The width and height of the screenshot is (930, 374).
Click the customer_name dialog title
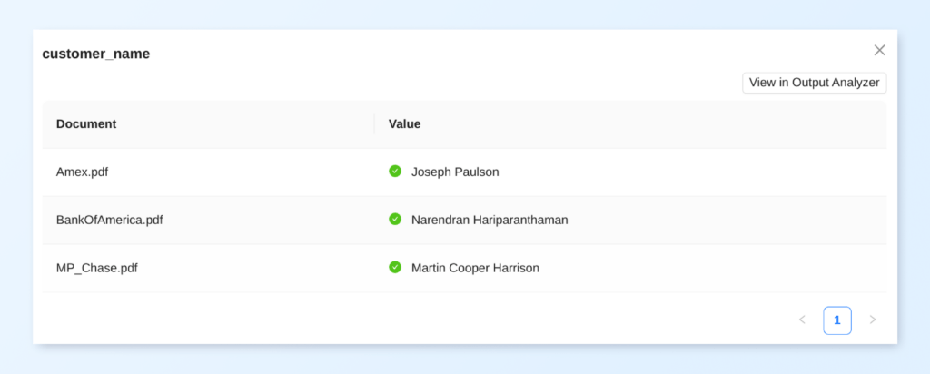point(96,54)
